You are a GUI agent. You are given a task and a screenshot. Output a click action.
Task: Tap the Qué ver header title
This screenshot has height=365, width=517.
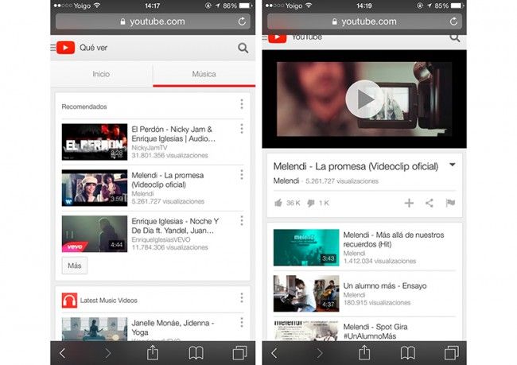94,48
